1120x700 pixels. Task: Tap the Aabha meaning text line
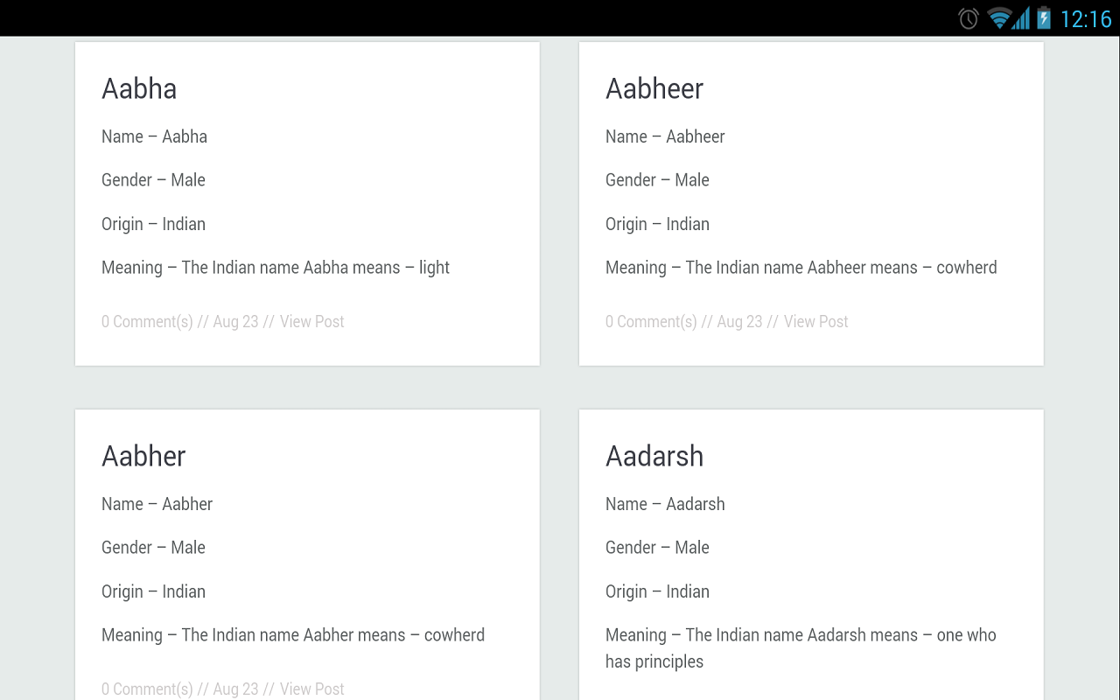[x=276, y=268]
